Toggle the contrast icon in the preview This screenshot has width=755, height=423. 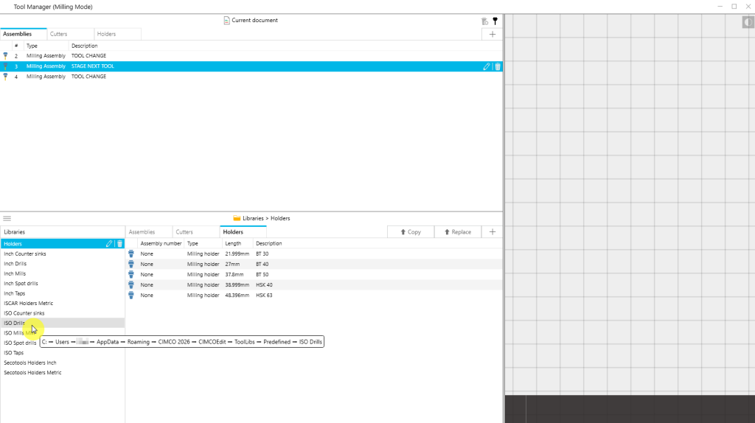point(748,23)
